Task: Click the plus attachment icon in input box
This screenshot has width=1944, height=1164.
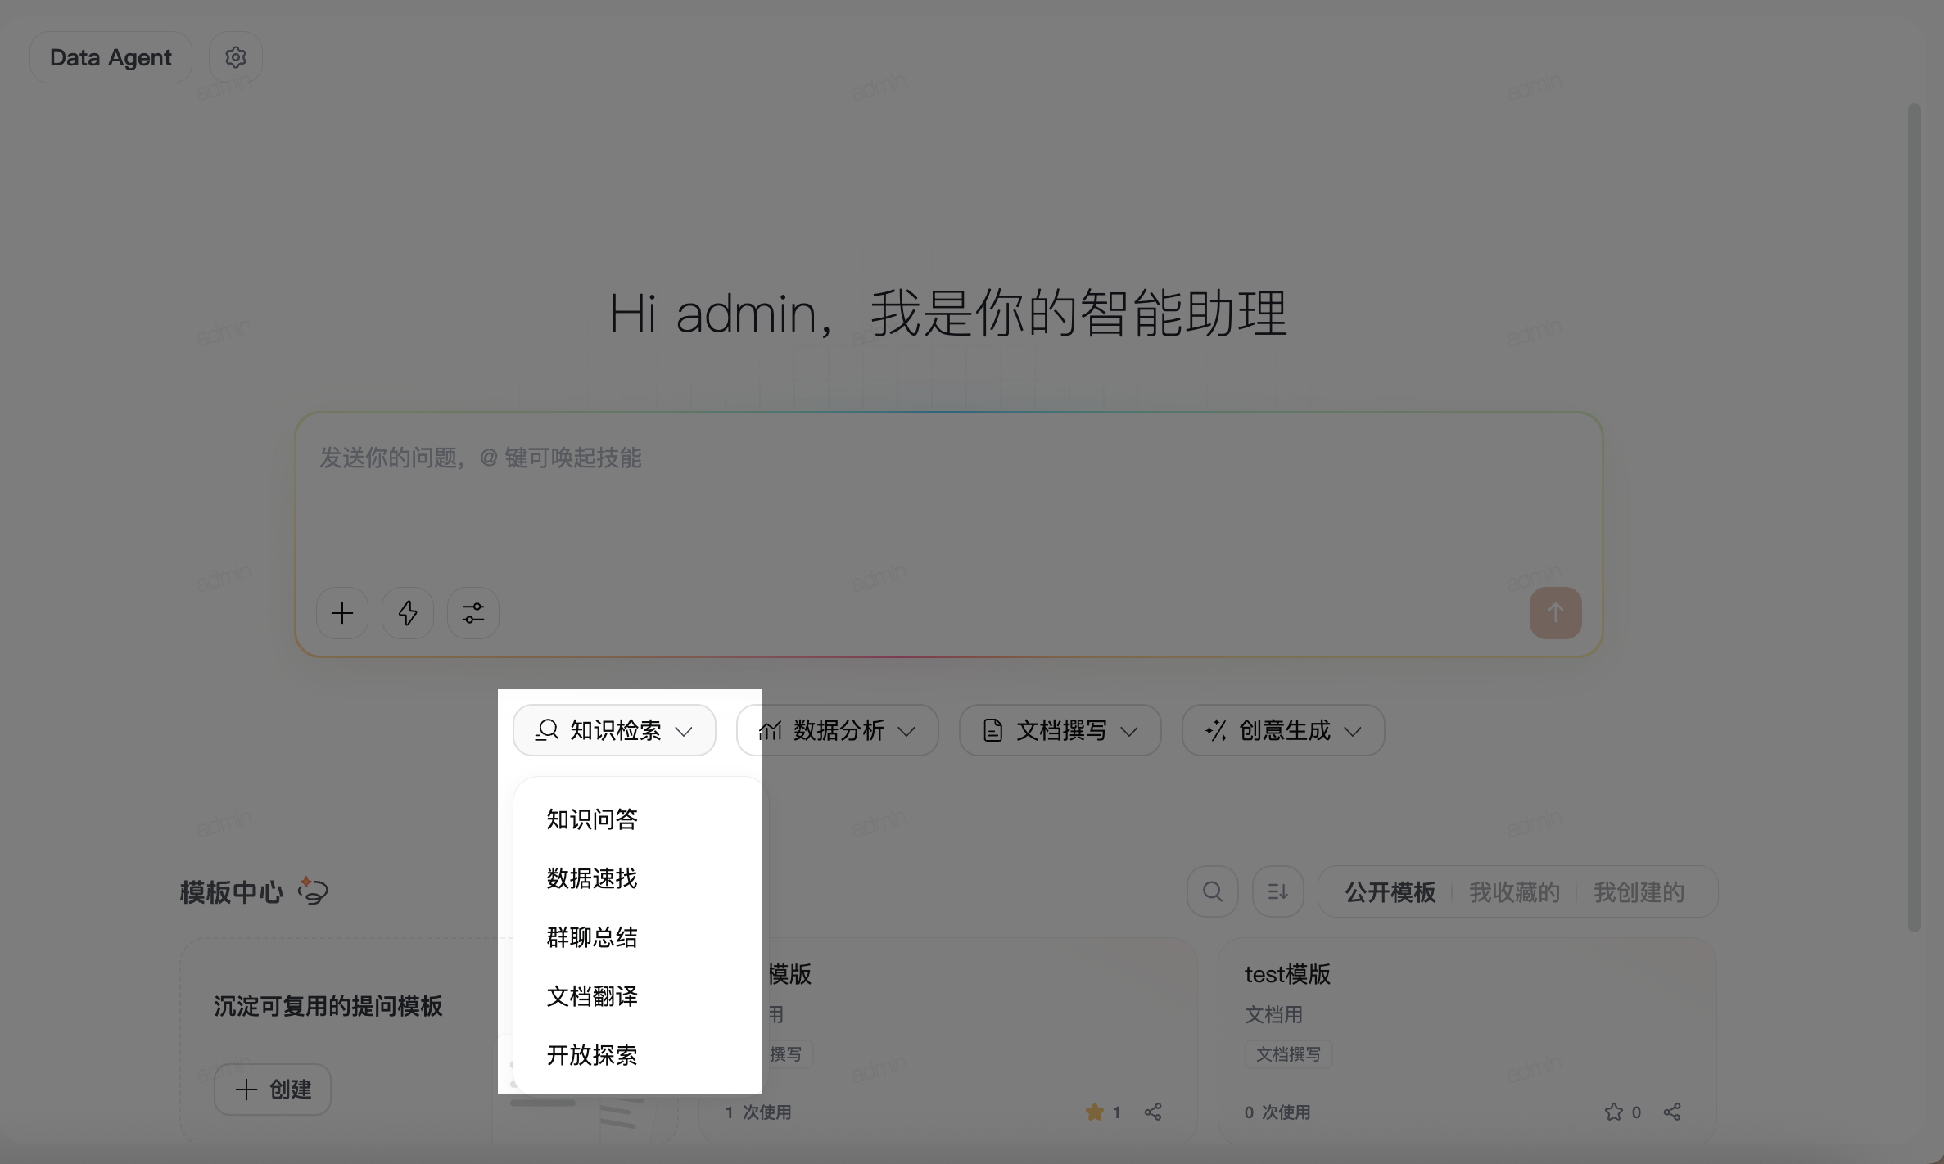Action: pyautogui.click(x=342, y=613)
